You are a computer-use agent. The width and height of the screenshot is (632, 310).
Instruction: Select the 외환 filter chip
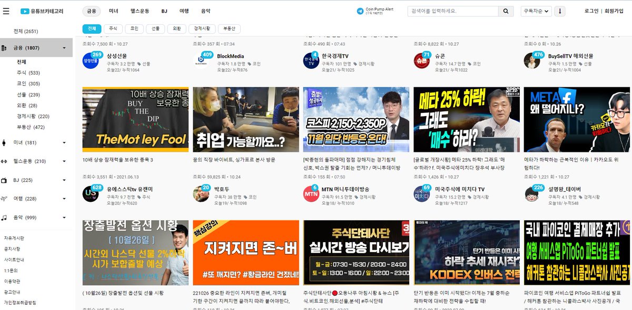point(176,29)
